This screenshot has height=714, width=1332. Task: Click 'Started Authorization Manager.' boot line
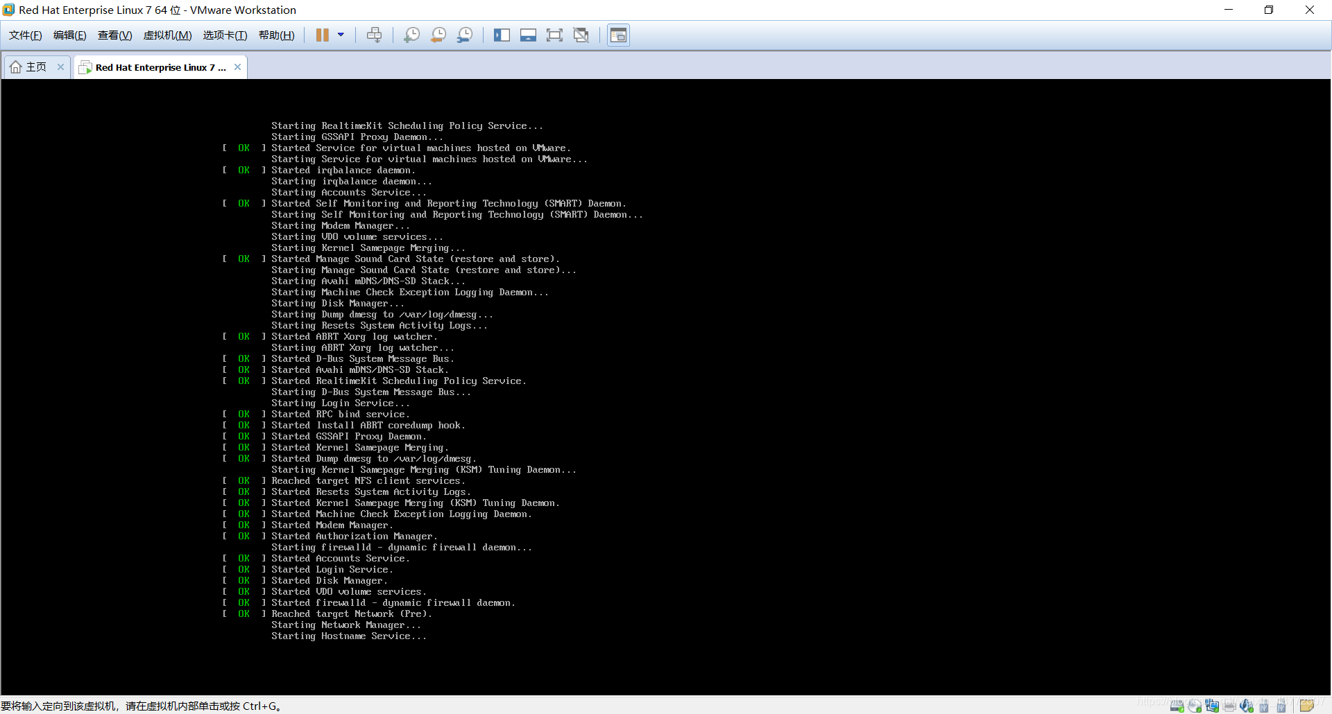click(x=355, y=537)
